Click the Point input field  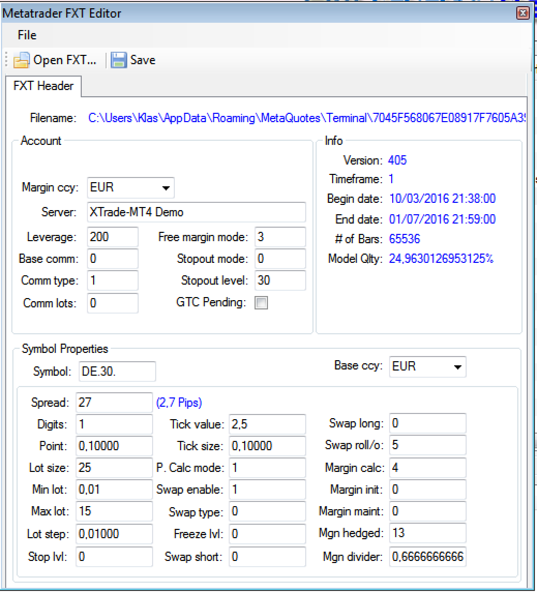coord(114,446)
